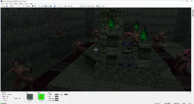Image resolution: width=194 pixels, height=104 pixels.
Task: Click the Ceiling height value 320
Action: (7, 97)
